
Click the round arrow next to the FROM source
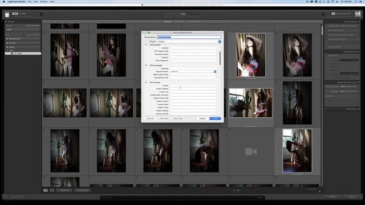click(42, 14)
